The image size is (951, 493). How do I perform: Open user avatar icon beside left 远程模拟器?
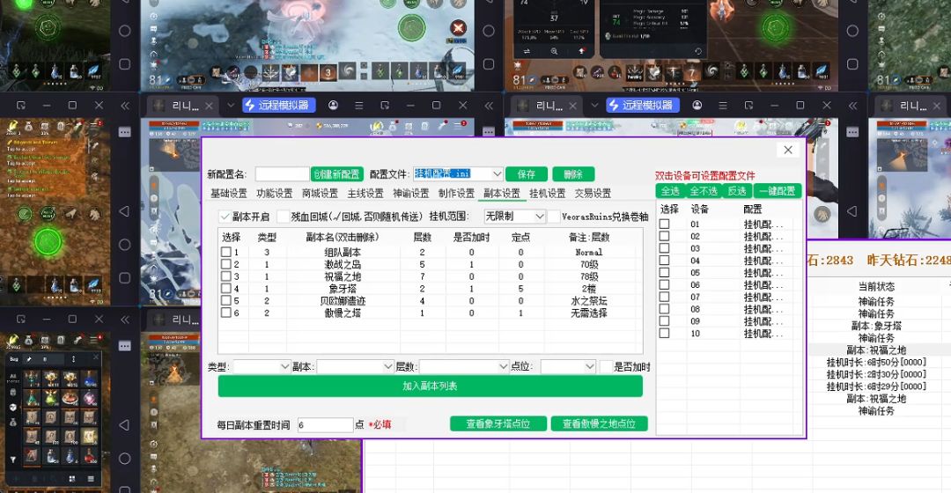point(333,106)
